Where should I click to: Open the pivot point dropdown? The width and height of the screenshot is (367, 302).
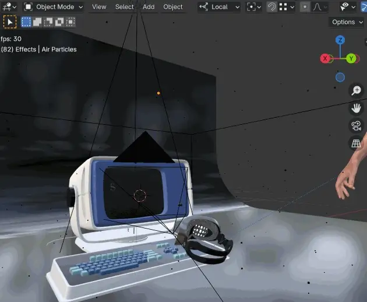coord(254,7)
